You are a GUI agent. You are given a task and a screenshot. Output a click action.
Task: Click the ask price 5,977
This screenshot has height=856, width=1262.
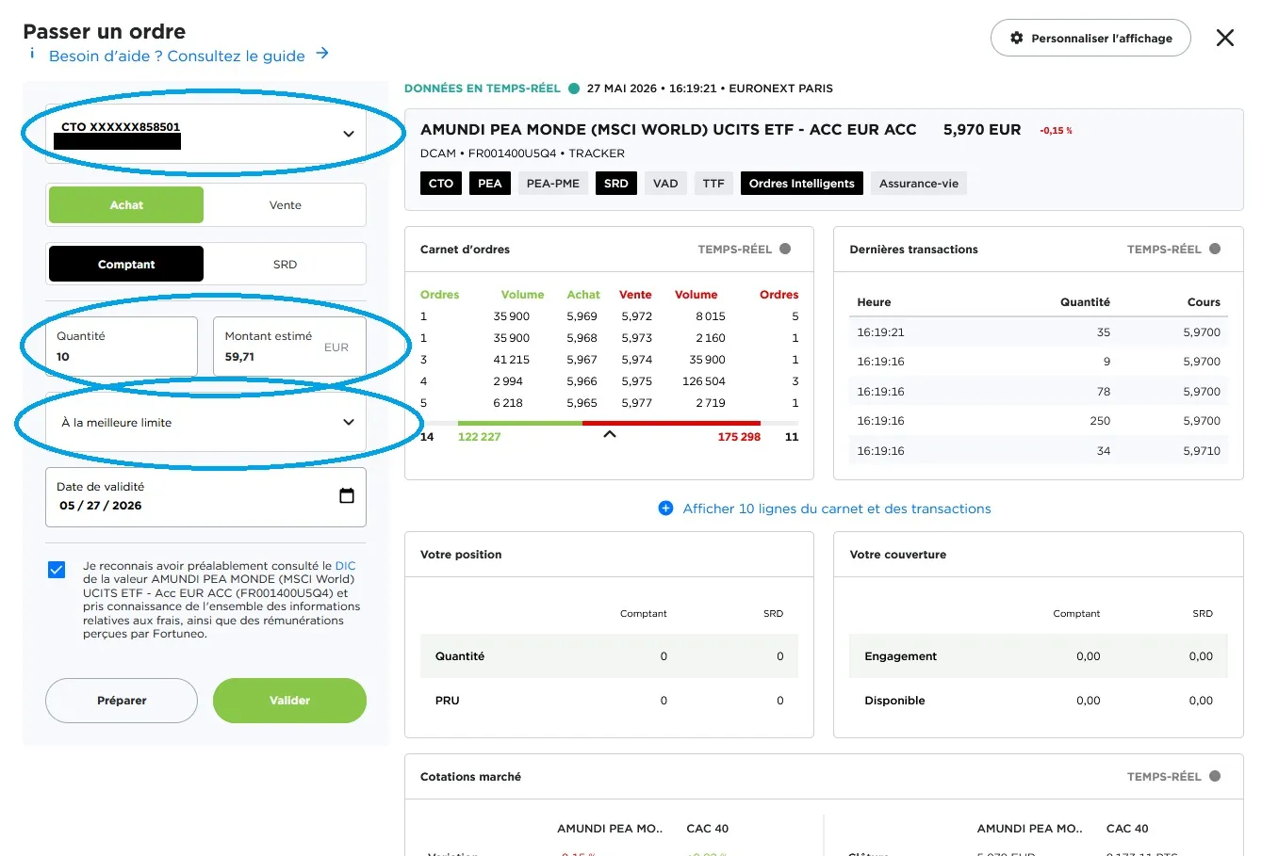point(636,403)
